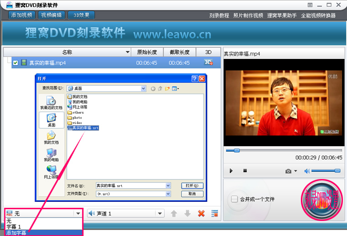Select 我的文档 in places bar
Viewport: 347px width, 236px height.
pos(51,138)
